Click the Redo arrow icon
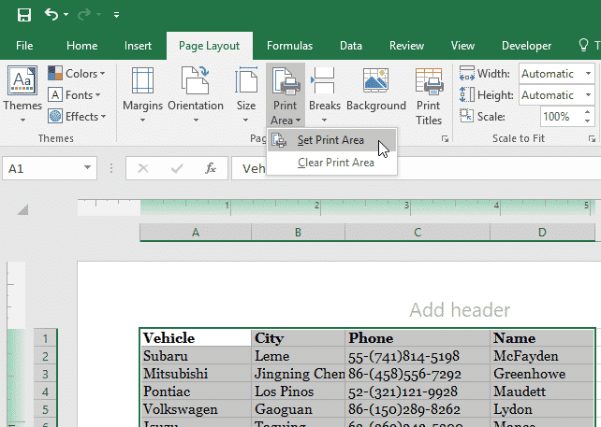Image resolution: width=601 pixels, height=427 pixels. tap(84, 15)
